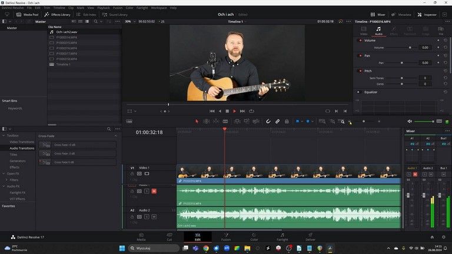452x254 pixels.
Task: Click the search magnifier in Effects panel
Action: 108,129
